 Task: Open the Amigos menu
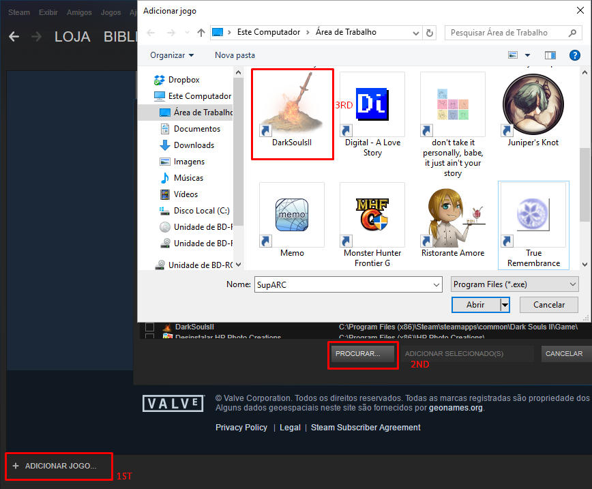tap(79, 12)
